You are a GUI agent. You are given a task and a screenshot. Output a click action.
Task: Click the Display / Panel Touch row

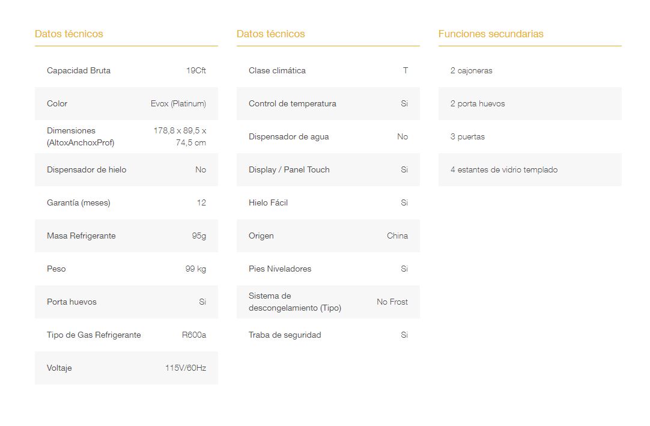coord(329,169)
